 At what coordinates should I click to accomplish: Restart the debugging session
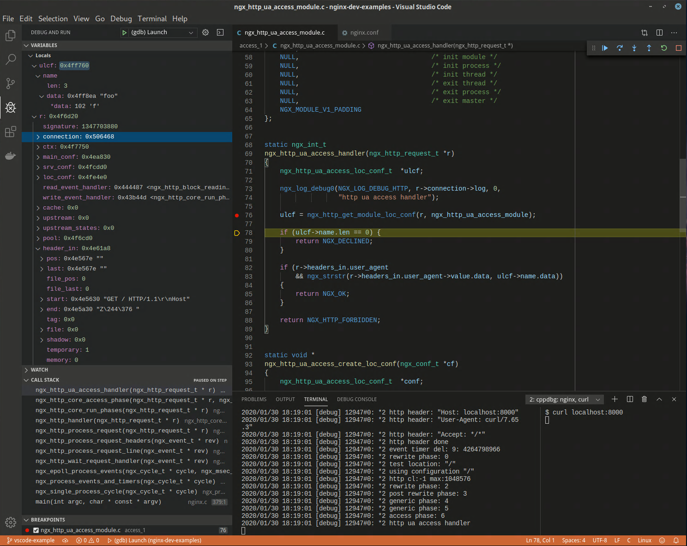[664, 48]
